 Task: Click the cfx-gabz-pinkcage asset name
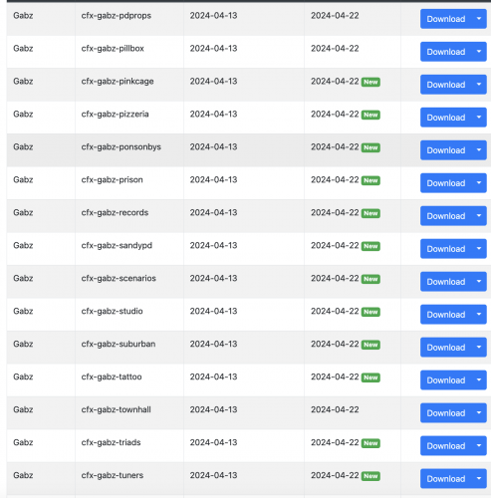click(118, 82)
